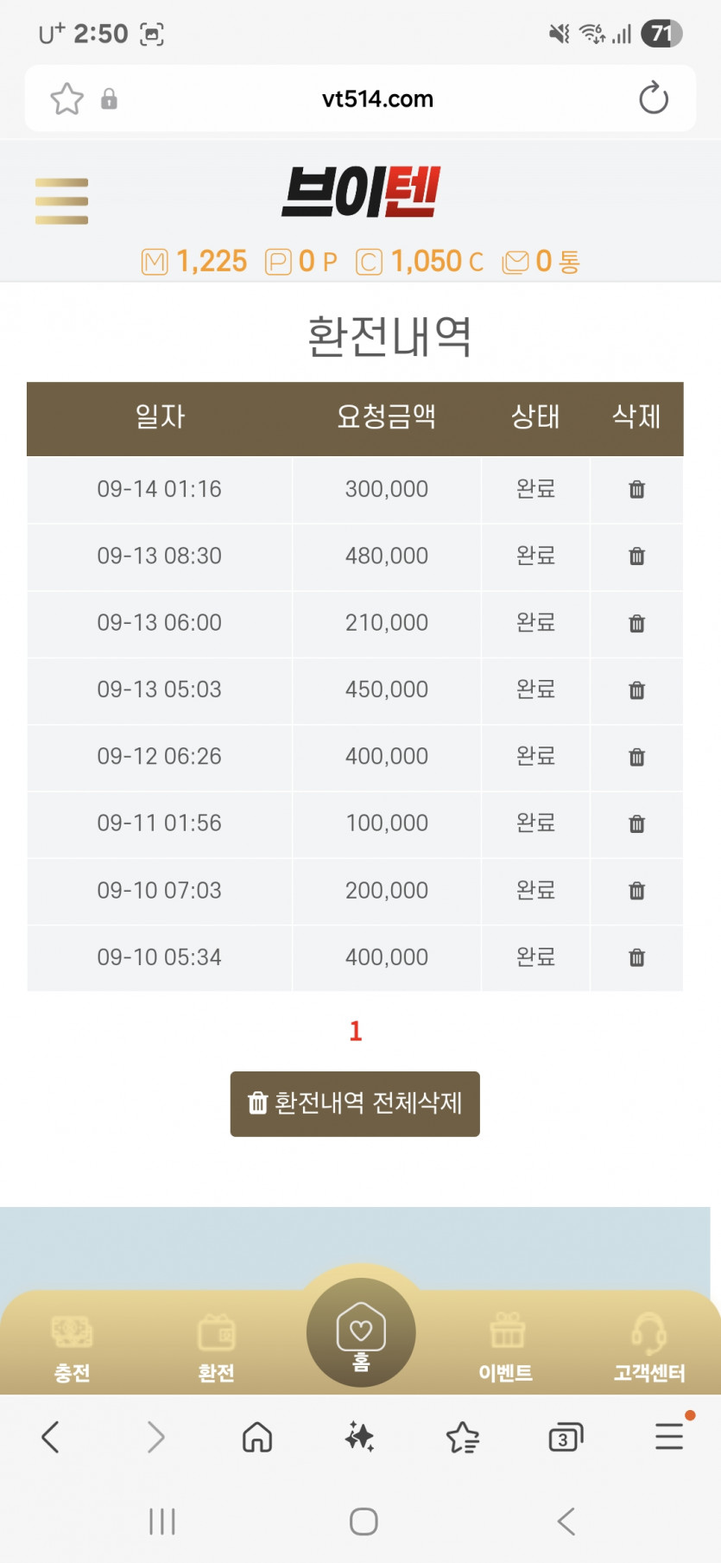Bookmark page with star icon in address bar

[x=66, y=98]
